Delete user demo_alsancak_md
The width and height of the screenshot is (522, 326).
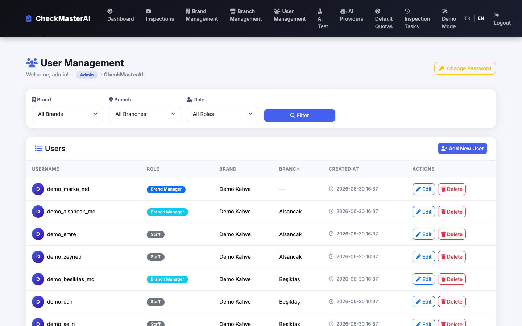coord(452,212)
